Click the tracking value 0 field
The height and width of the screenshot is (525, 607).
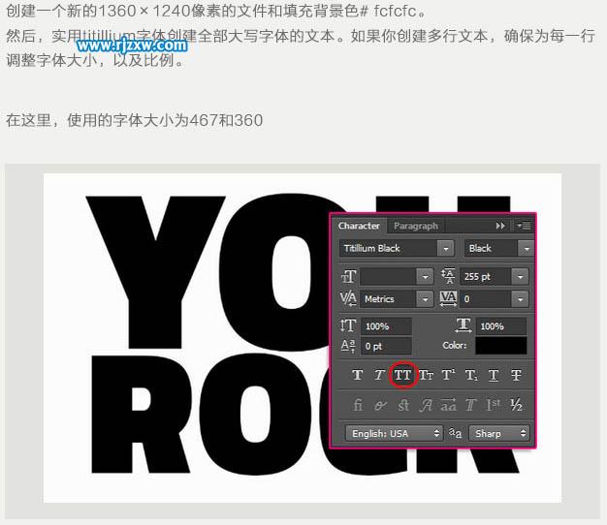[486, 299]
